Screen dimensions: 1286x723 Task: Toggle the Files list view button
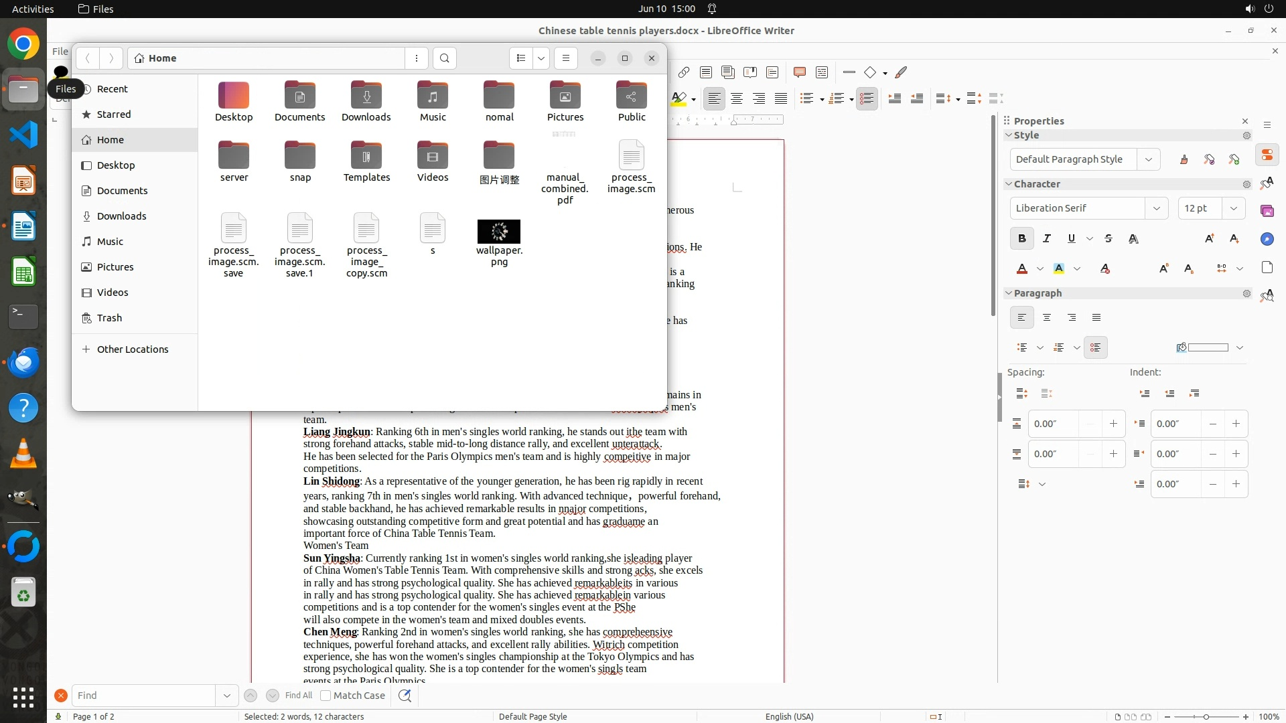pos(521,58)
